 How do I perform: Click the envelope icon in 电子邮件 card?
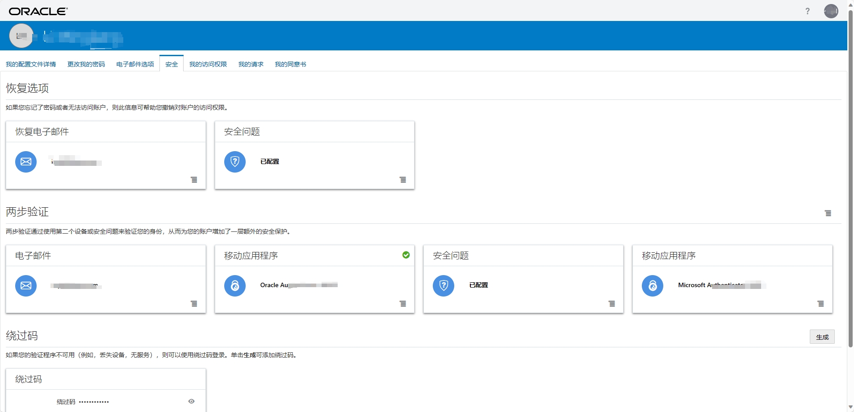[26, 286]
